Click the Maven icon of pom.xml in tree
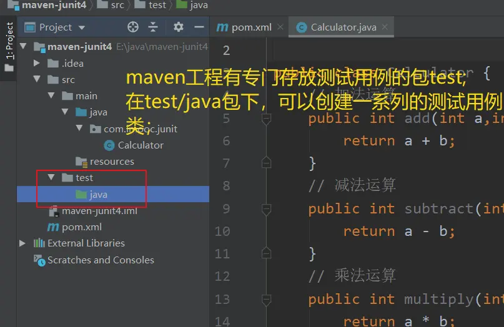 click(x=53, y=227)
